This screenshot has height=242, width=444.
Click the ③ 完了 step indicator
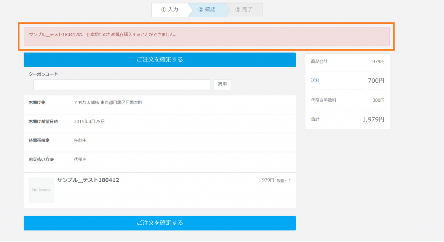[244, 10]
